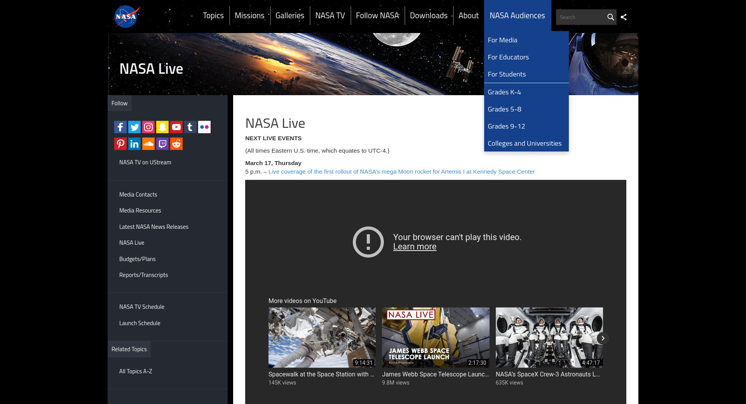
Task: Click the Reddit icon
Action: 176,144
